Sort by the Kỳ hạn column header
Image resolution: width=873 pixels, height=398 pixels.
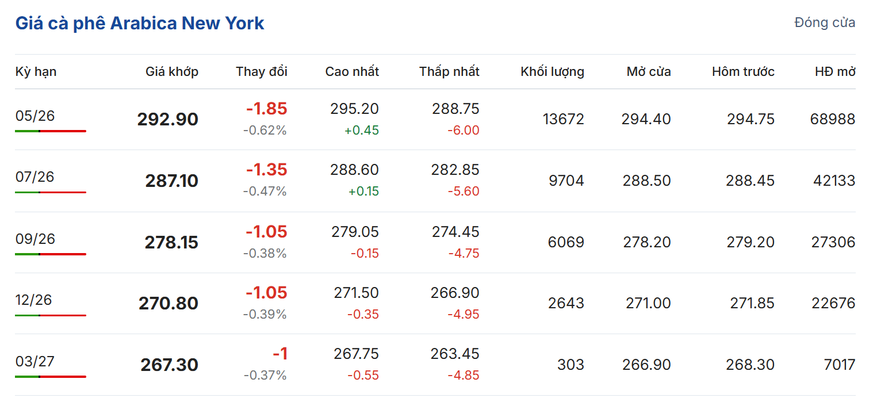coord(36,72)
